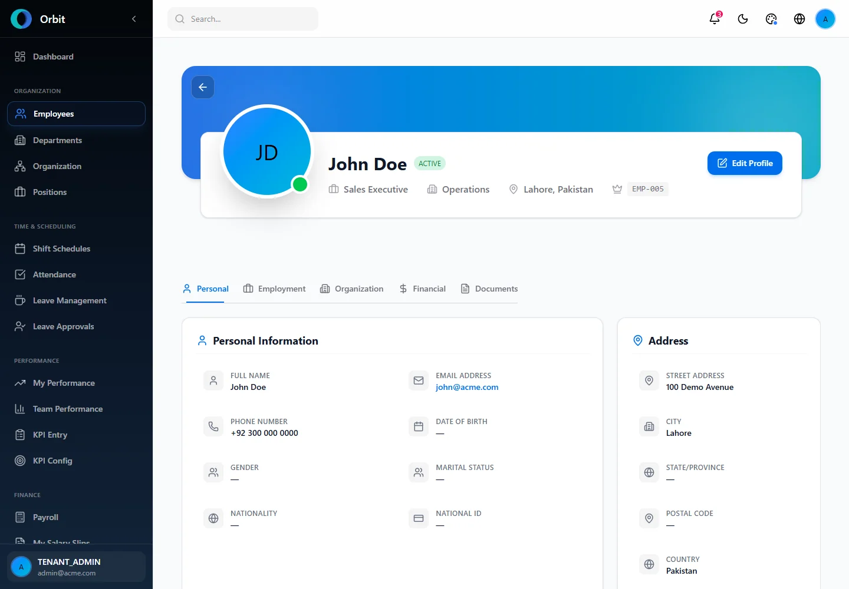Switch to the Financial tab

tap(422, 289)
